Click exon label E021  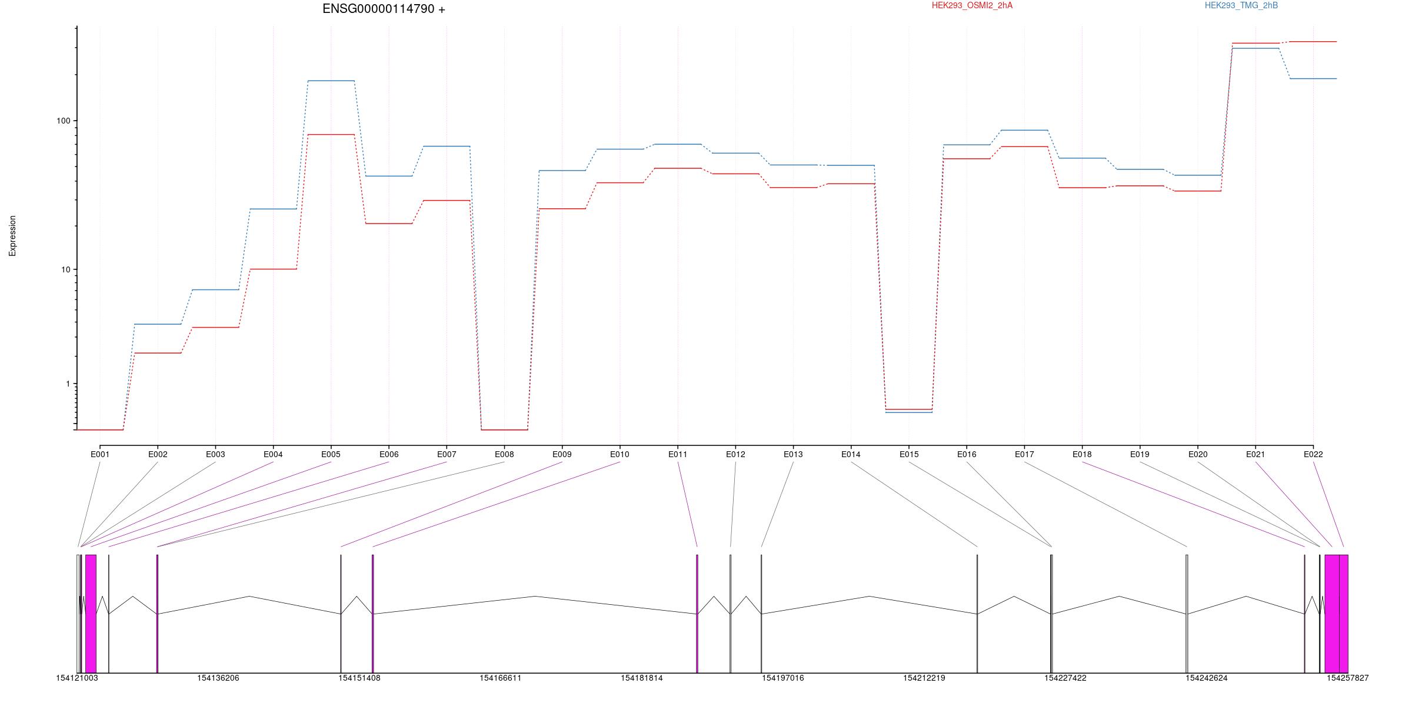1256,454
